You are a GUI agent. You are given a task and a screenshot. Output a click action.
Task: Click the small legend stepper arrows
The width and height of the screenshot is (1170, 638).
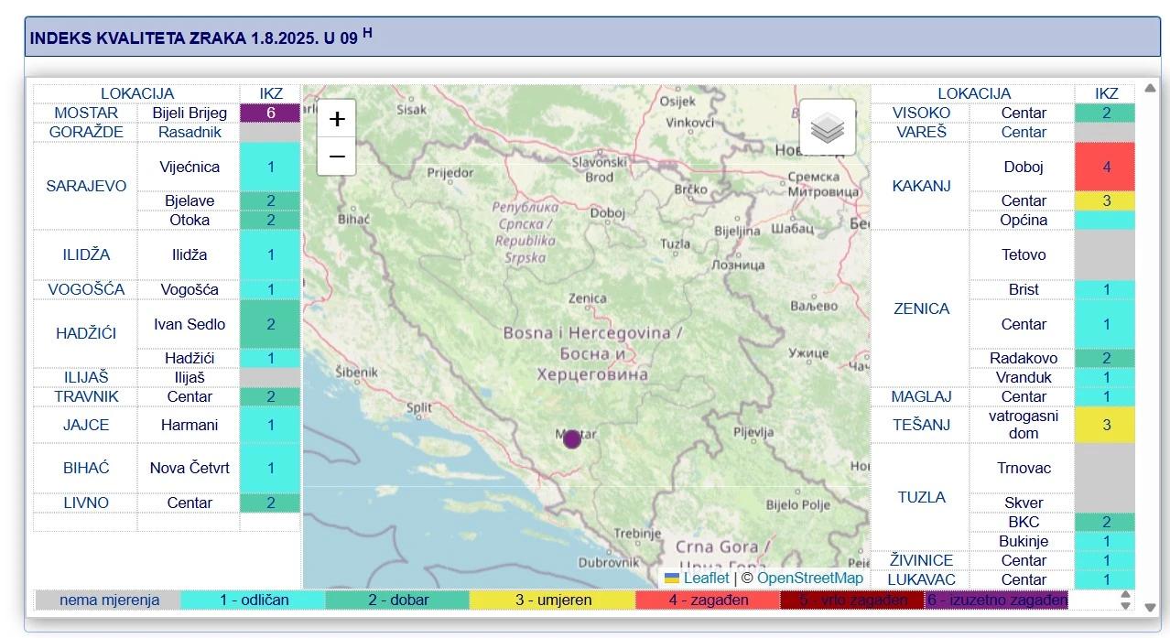1125,600
